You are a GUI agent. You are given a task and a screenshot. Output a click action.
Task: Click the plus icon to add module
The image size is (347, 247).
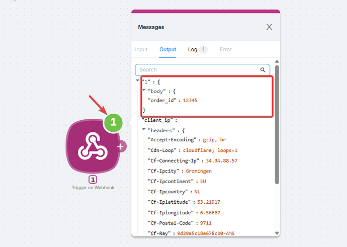[x=121, y=146]
